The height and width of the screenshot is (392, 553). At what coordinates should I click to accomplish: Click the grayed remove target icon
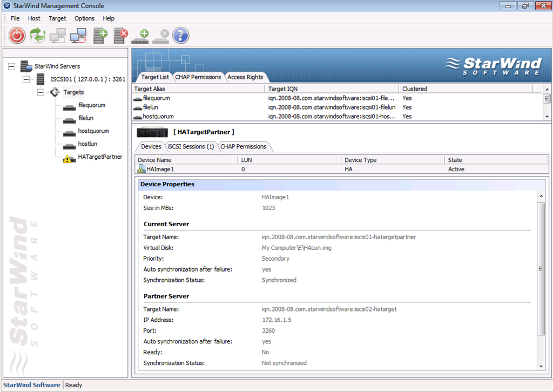pyautogui.click(x=161, y=37)
